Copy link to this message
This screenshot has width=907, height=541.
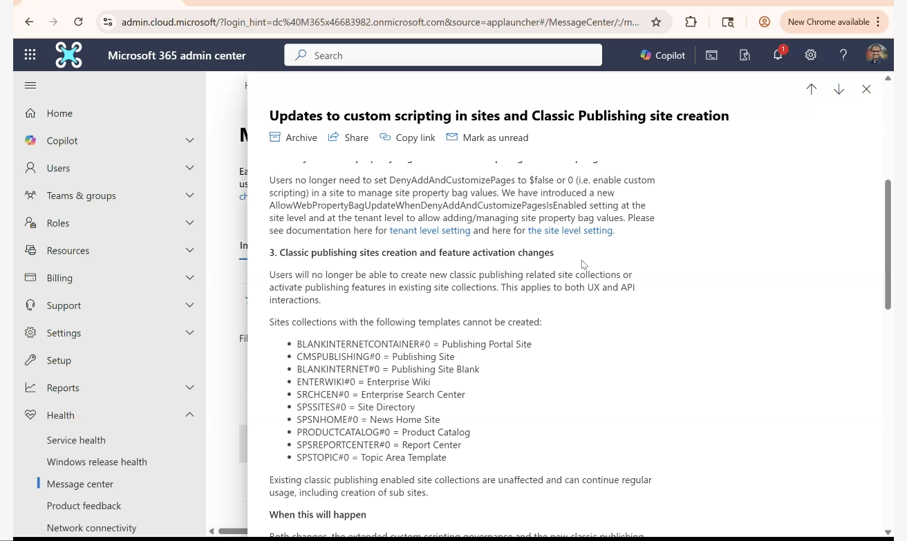coord(407,137)
